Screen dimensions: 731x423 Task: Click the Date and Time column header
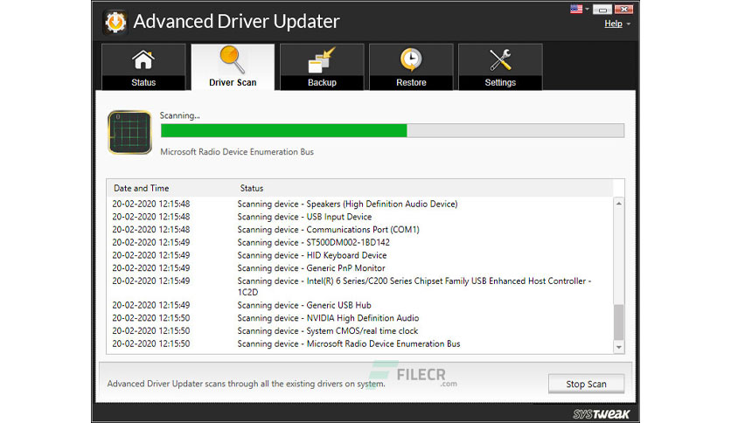(x=142, y=188)
